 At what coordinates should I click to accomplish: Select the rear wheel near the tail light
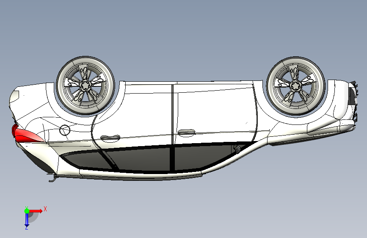click(x=86, y=86)
